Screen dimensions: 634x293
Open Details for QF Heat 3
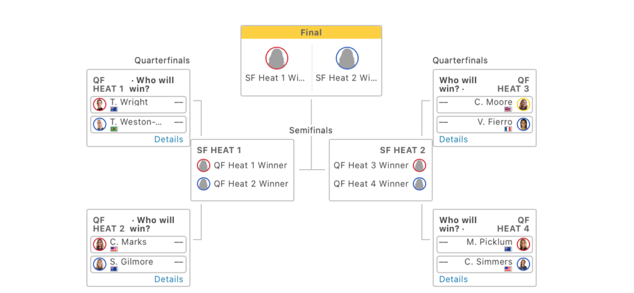click(453, 139)
